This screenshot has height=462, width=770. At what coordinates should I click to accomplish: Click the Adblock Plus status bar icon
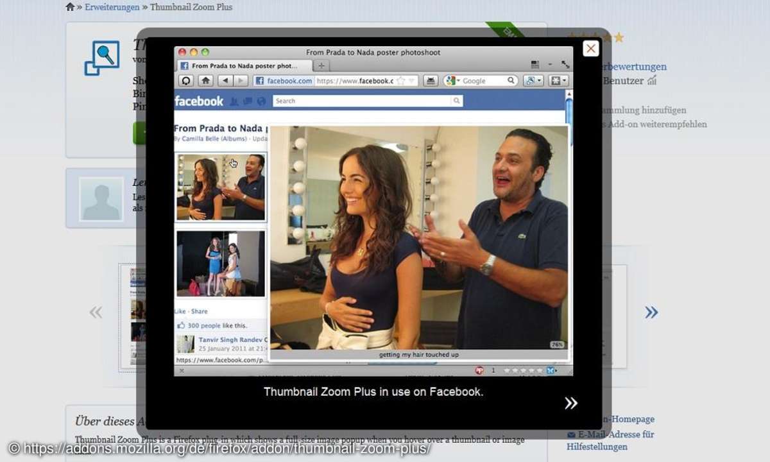pos(479,370)
